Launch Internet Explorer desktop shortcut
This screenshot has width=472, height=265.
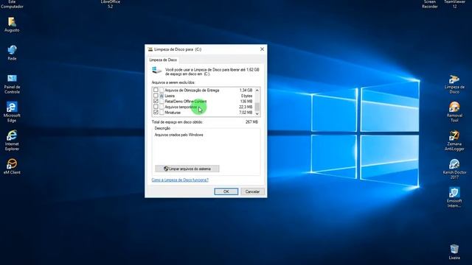(12, 141)
